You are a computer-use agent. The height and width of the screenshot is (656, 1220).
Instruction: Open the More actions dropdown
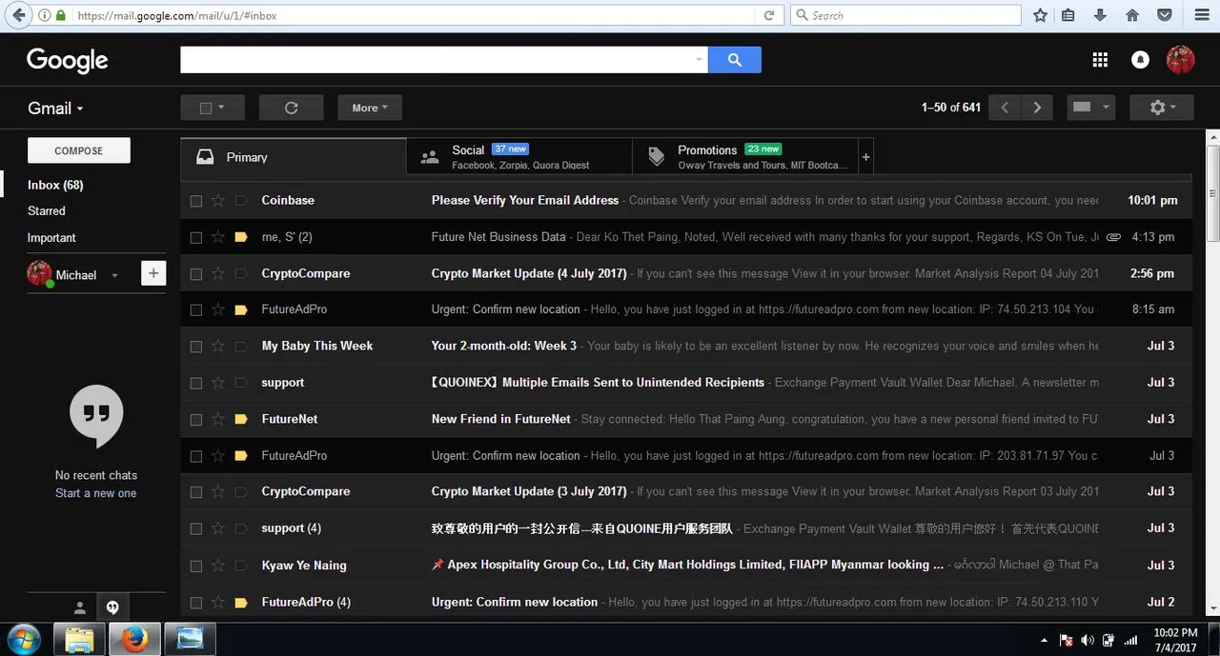tap(370, 108)
